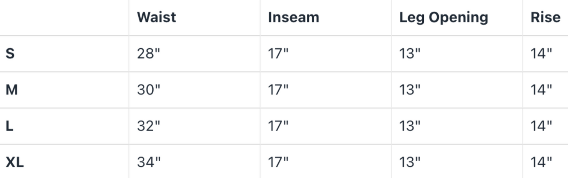Click the Waist column header

pyautogui.click(x=156, y=17)
